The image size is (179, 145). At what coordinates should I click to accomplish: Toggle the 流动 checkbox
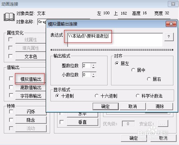(x=11, y=128)
